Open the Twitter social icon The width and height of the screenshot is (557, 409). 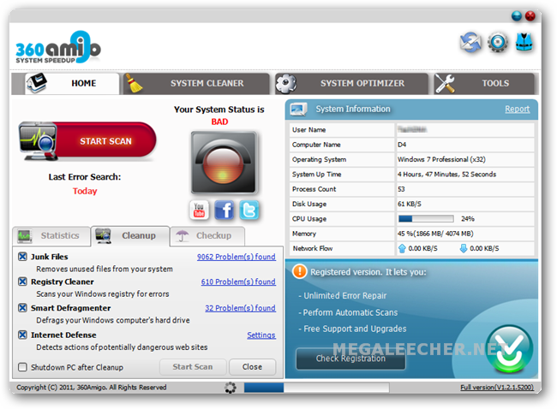pos(249,210)
